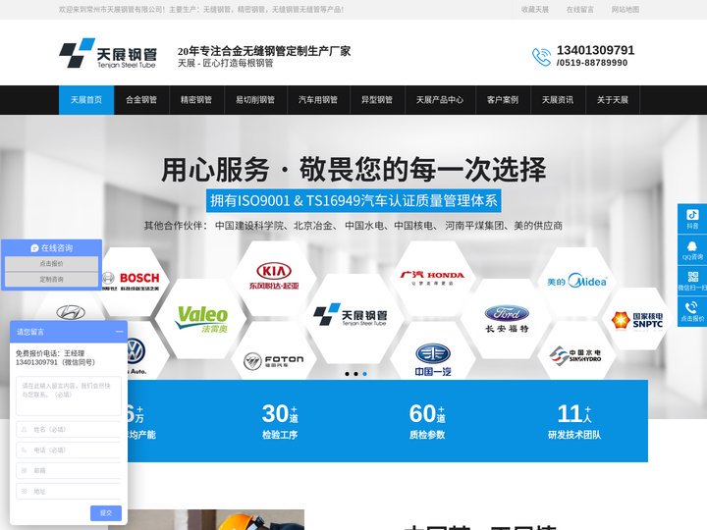Click the 用心服务 banner headline
707x530 pixels.
[353, 170]
